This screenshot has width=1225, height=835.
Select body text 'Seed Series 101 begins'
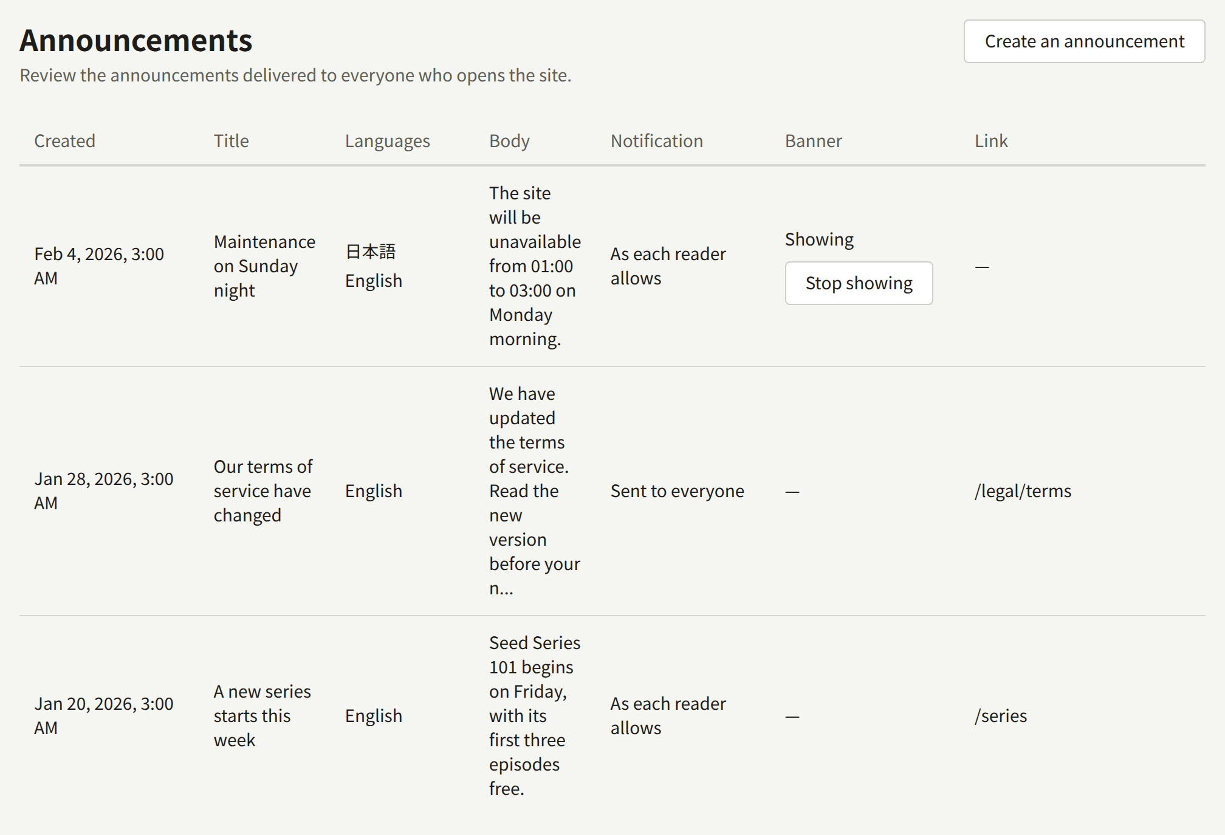[535, 655]
